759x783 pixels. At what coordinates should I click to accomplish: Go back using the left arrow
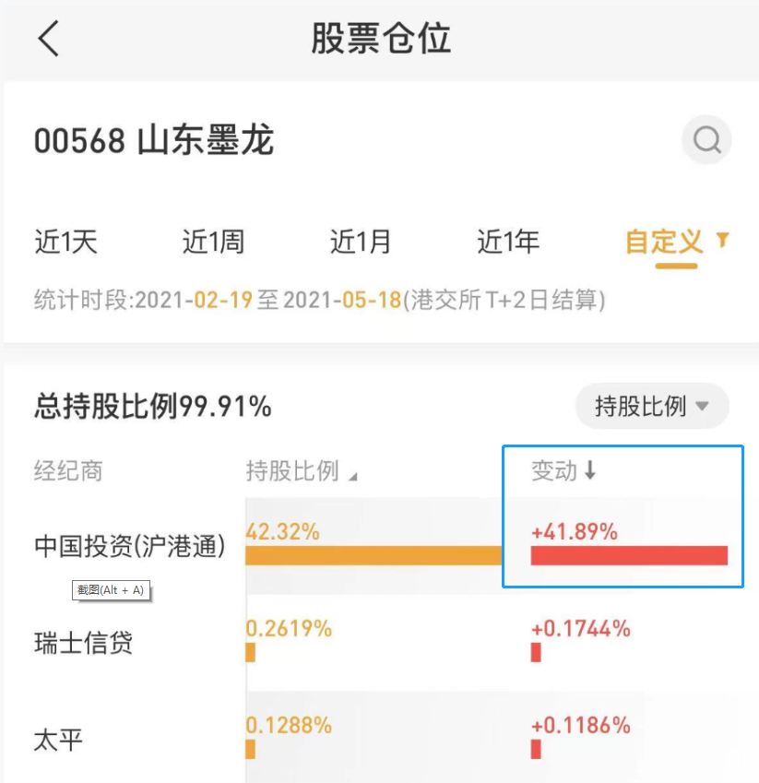[x=49, y=39]
